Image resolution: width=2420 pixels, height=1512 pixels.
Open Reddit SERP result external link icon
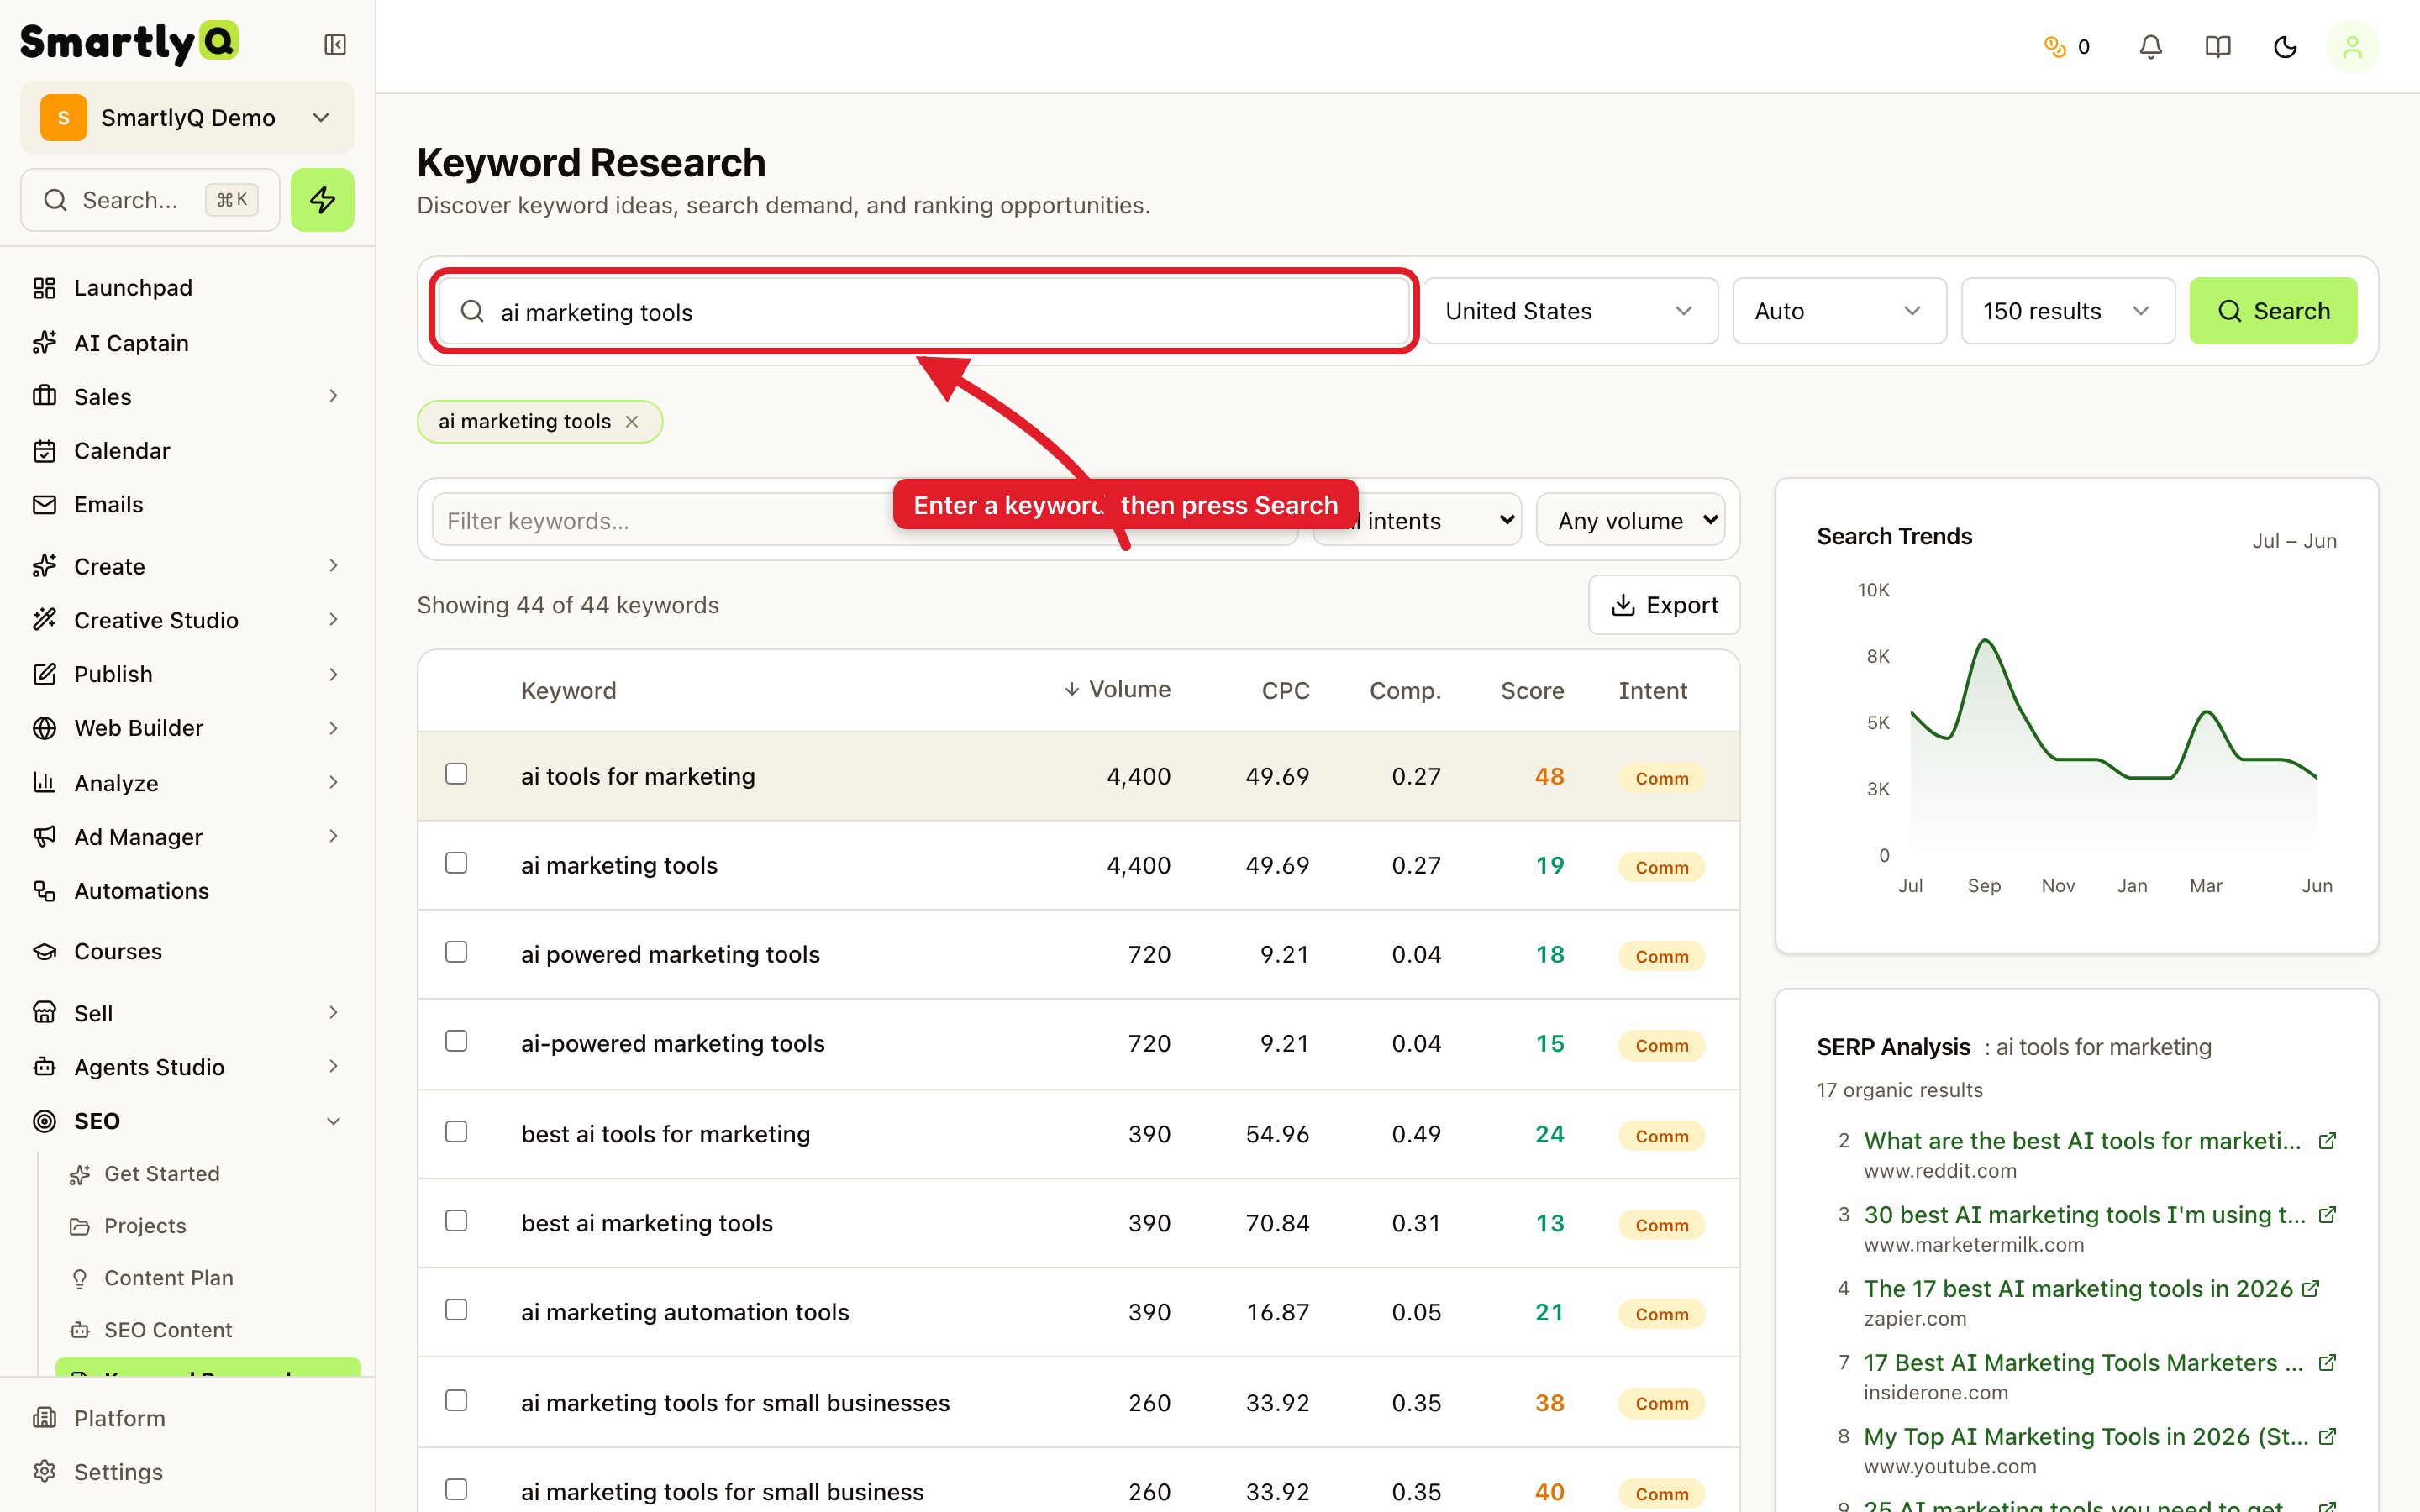(2327, 1141)
